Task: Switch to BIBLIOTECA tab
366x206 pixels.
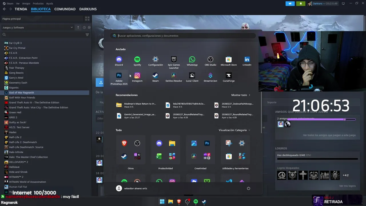Action: 41,9
